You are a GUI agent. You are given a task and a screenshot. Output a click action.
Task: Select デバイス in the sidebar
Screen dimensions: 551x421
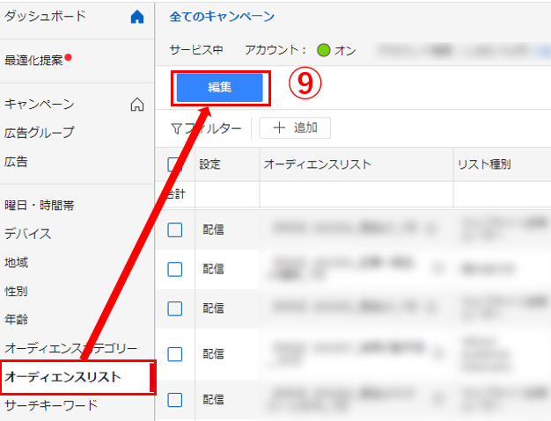28,234
